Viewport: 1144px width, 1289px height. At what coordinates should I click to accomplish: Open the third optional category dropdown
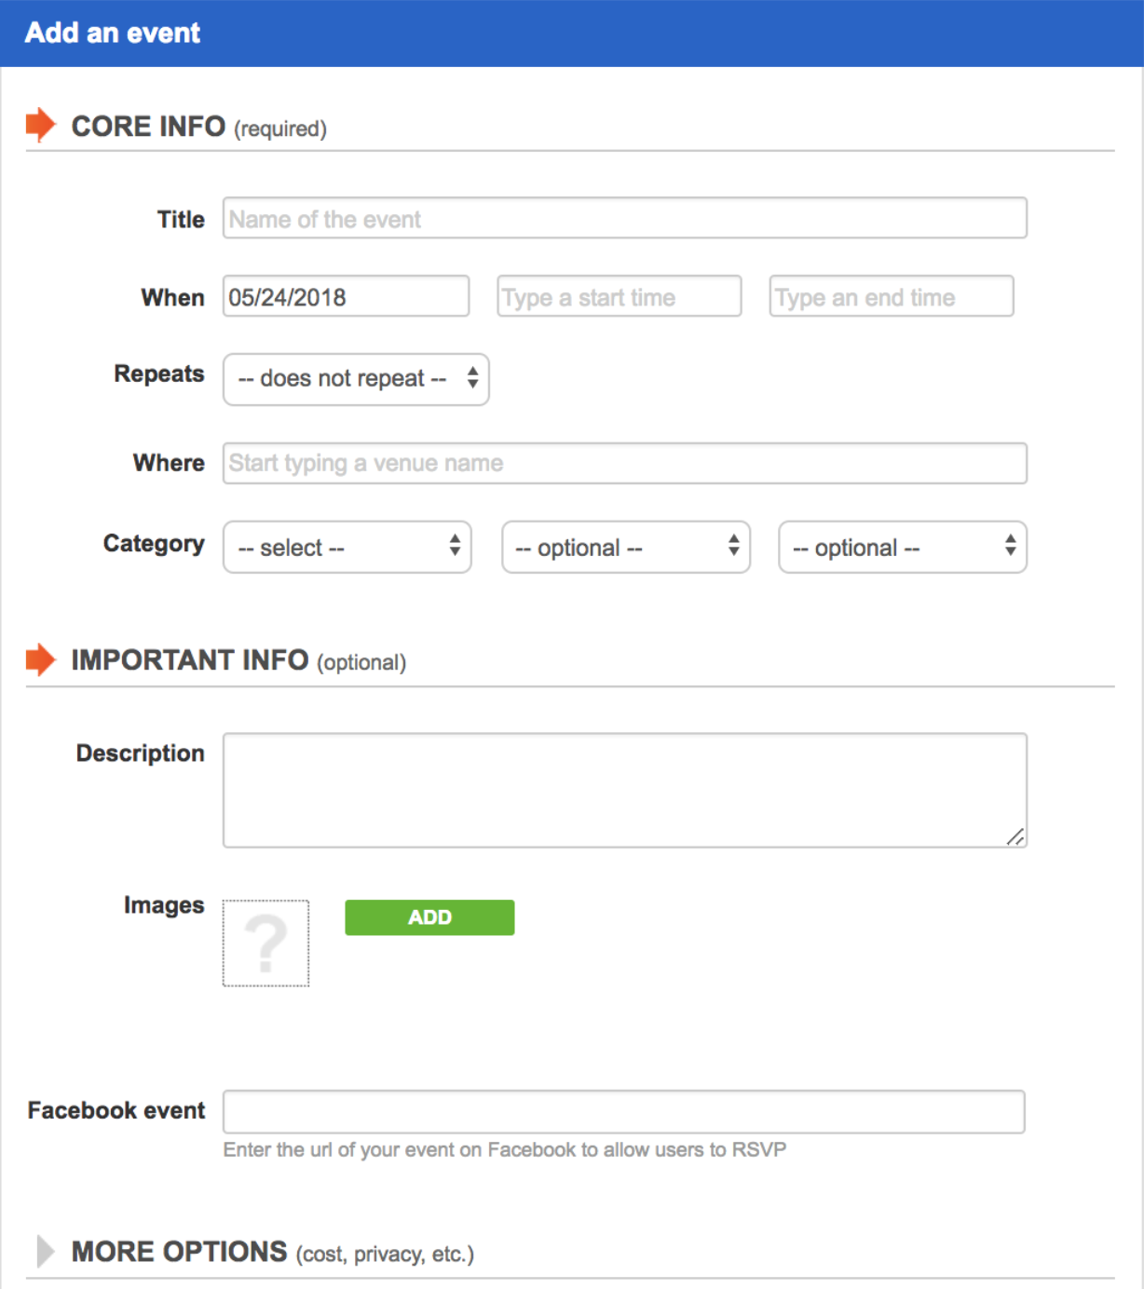point(903,547)
